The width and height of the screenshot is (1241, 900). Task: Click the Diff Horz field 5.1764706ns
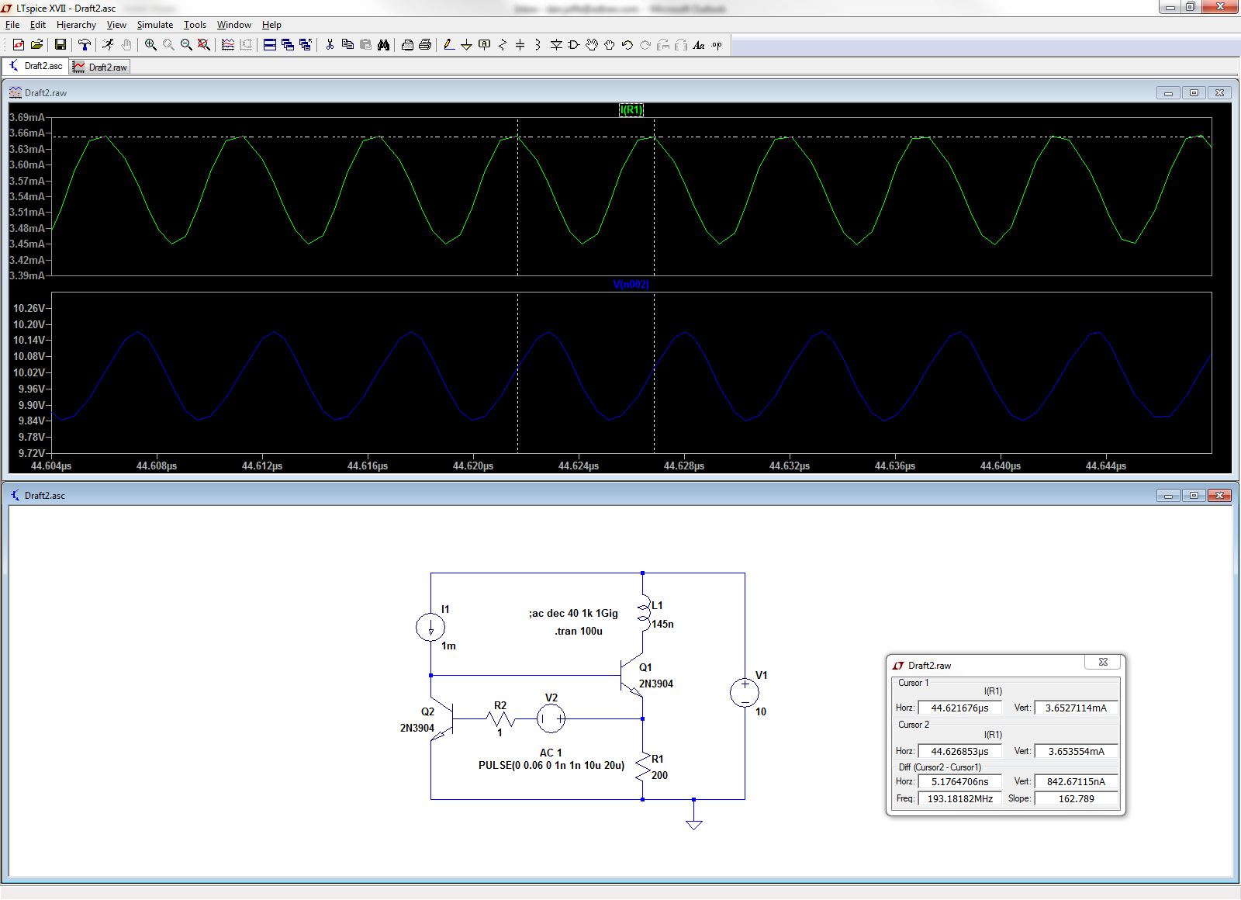(x=959, y=781)
